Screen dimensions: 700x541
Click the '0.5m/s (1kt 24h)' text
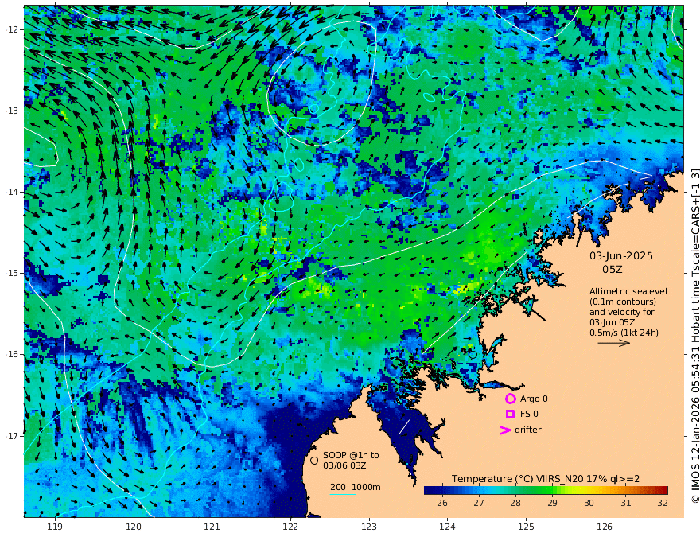coord(624,333)
